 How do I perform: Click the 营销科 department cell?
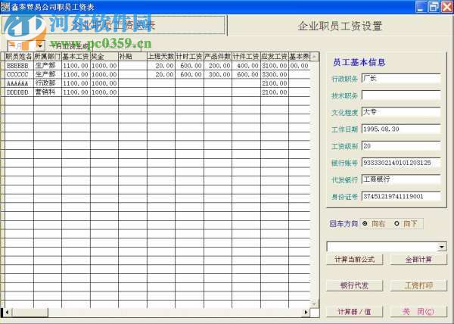click(48, 92)
